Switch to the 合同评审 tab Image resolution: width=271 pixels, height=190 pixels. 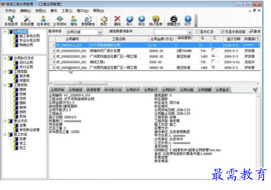pos(57,90)
